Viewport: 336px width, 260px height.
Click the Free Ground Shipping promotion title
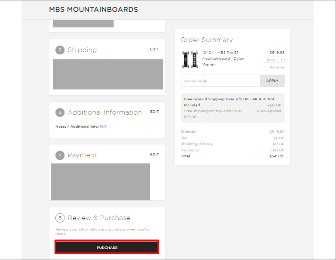point(229,102)
